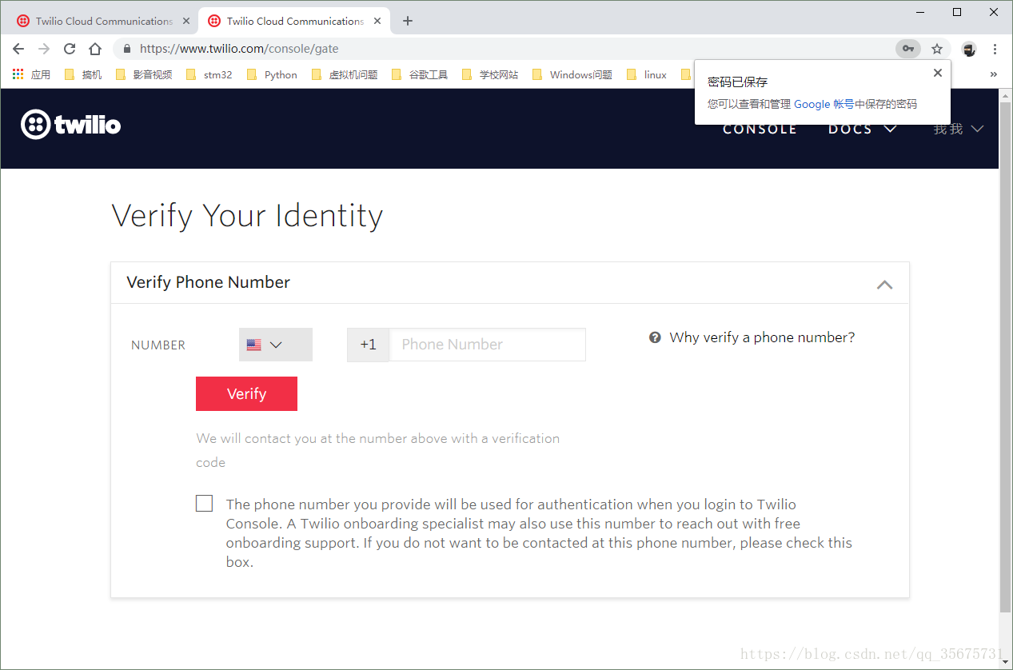Open the Windows问题 bookmark folder
The width and height of the screenshot is (1013, 670).
coord(572,74)
